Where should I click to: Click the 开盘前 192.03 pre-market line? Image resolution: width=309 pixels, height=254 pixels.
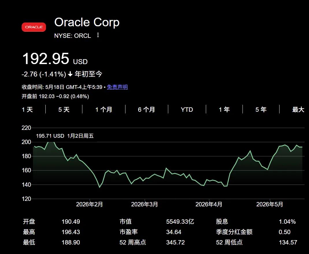[55, 96]
